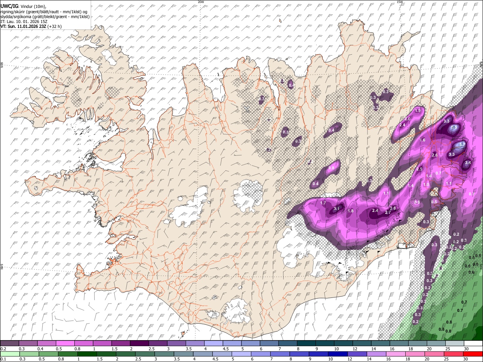Image resolution: width=483 pixels, height=362 pixels.
Task: Click the 2.5 snowfall value on the map
Action: pos(419,169)
